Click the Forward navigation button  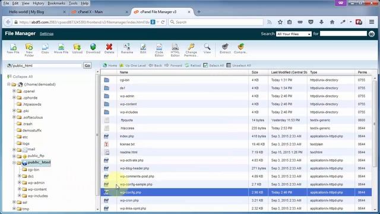[x=173, y=65]
